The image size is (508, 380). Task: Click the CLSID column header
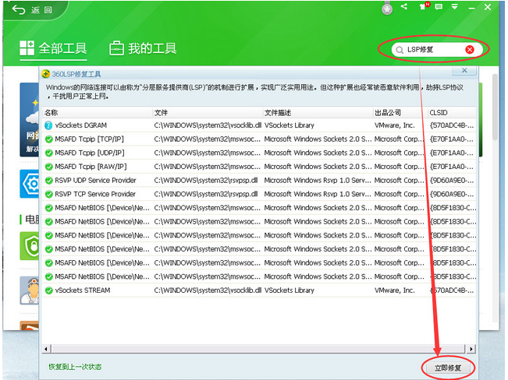[x=452, y=113]
